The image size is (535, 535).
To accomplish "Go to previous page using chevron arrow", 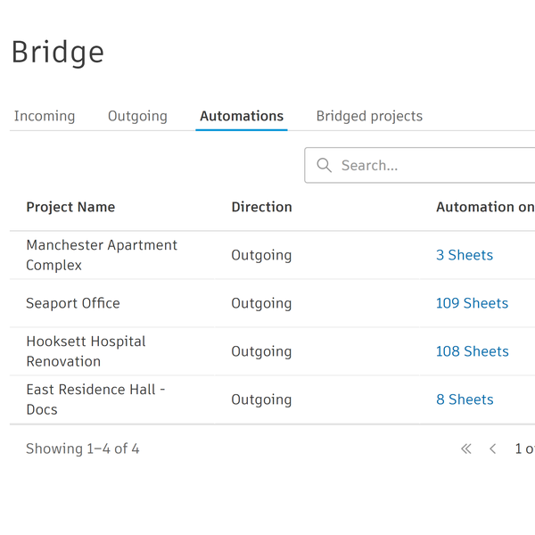I will click(x=493, y=449).
